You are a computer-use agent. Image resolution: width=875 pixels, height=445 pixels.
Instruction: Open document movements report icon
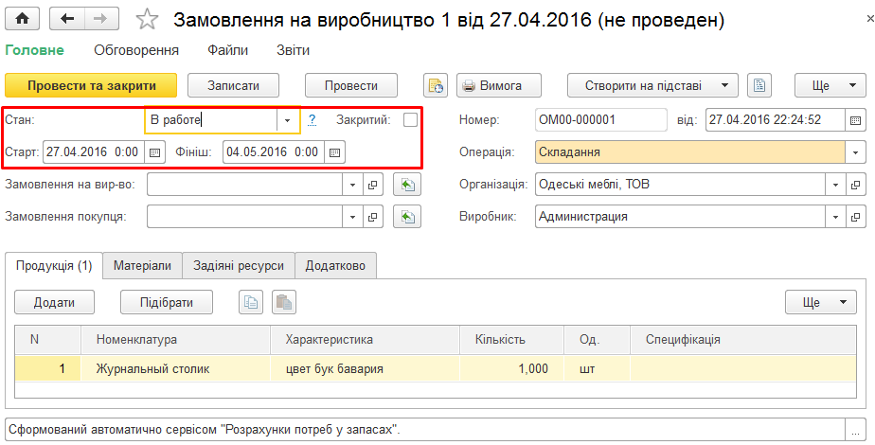click(436, 86)
